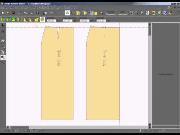The height and width of the screenshot is (135, 180).
Task: Click the dart point on the back piece
Action: pyautogui.click(x=58, y=37)
